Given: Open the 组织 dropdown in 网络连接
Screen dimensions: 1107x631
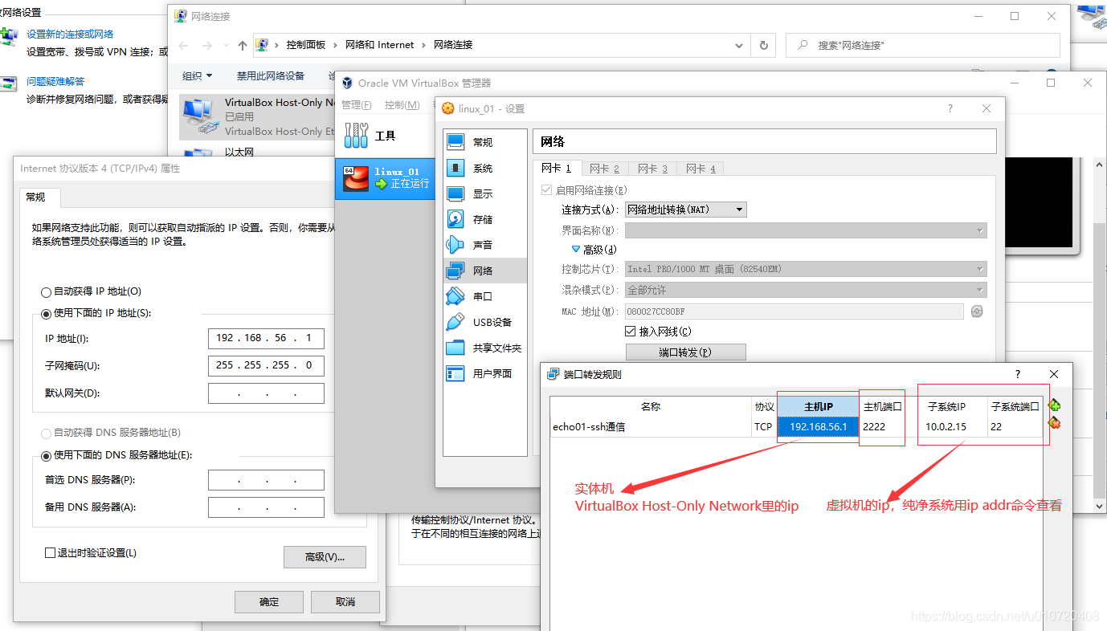Looking at the screenshot, I should click(198, 76).
